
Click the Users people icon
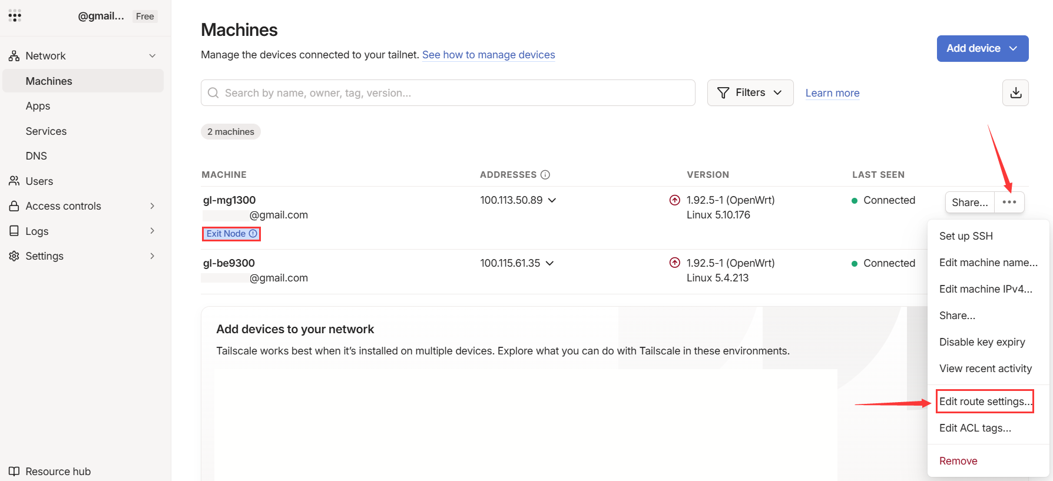click(14, 181)
